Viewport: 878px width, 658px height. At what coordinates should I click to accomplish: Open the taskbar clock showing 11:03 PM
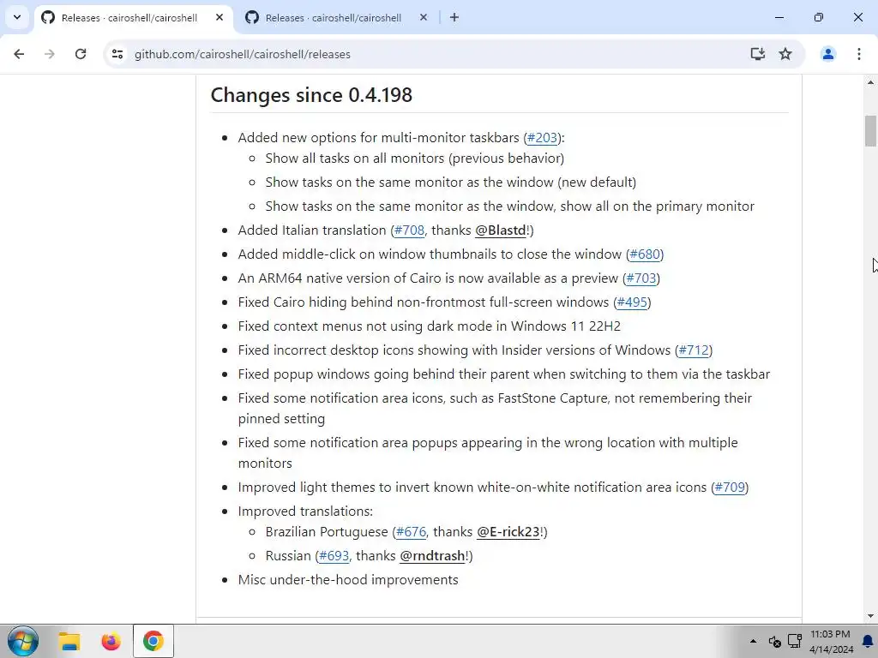click(x=832, y=642)
